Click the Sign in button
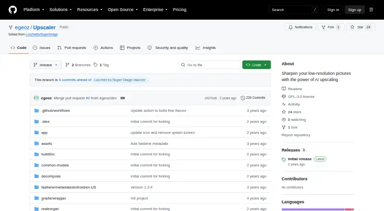This screenshot has width=384, height=211. pyautogui.click(x=333, y=10)
